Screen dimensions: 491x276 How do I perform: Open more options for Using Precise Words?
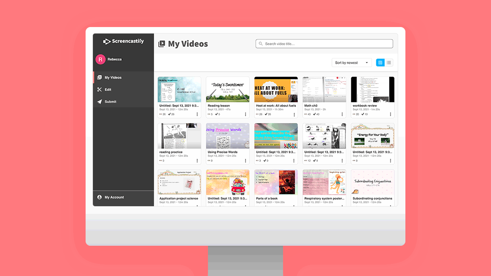pos(245,161)
